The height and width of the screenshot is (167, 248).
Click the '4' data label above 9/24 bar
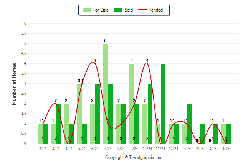pyautogui.click(x=132, y=60)
